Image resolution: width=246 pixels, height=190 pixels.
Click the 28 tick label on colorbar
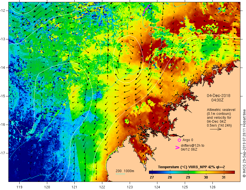[170, 177]
